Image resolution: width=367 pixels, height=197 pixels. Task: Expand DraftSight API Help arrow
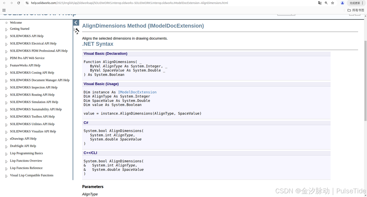(6, 147)
